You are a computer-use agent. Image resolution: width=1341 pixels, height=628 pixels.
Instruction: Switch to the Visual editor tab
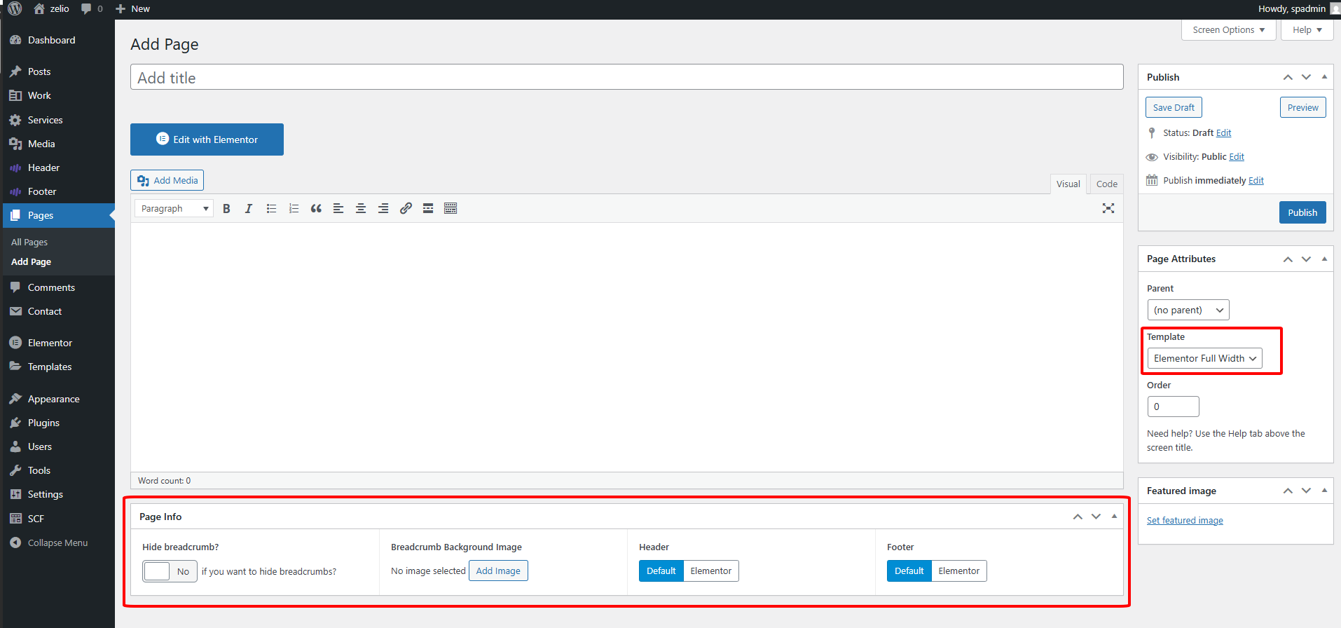tap(1068, 184)
